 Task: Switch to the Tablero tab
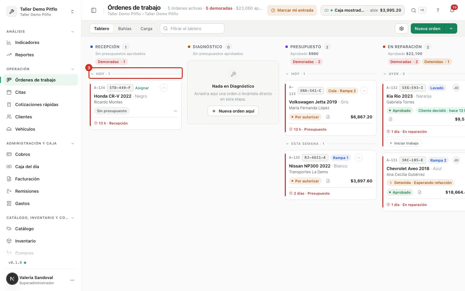point(101,28)
